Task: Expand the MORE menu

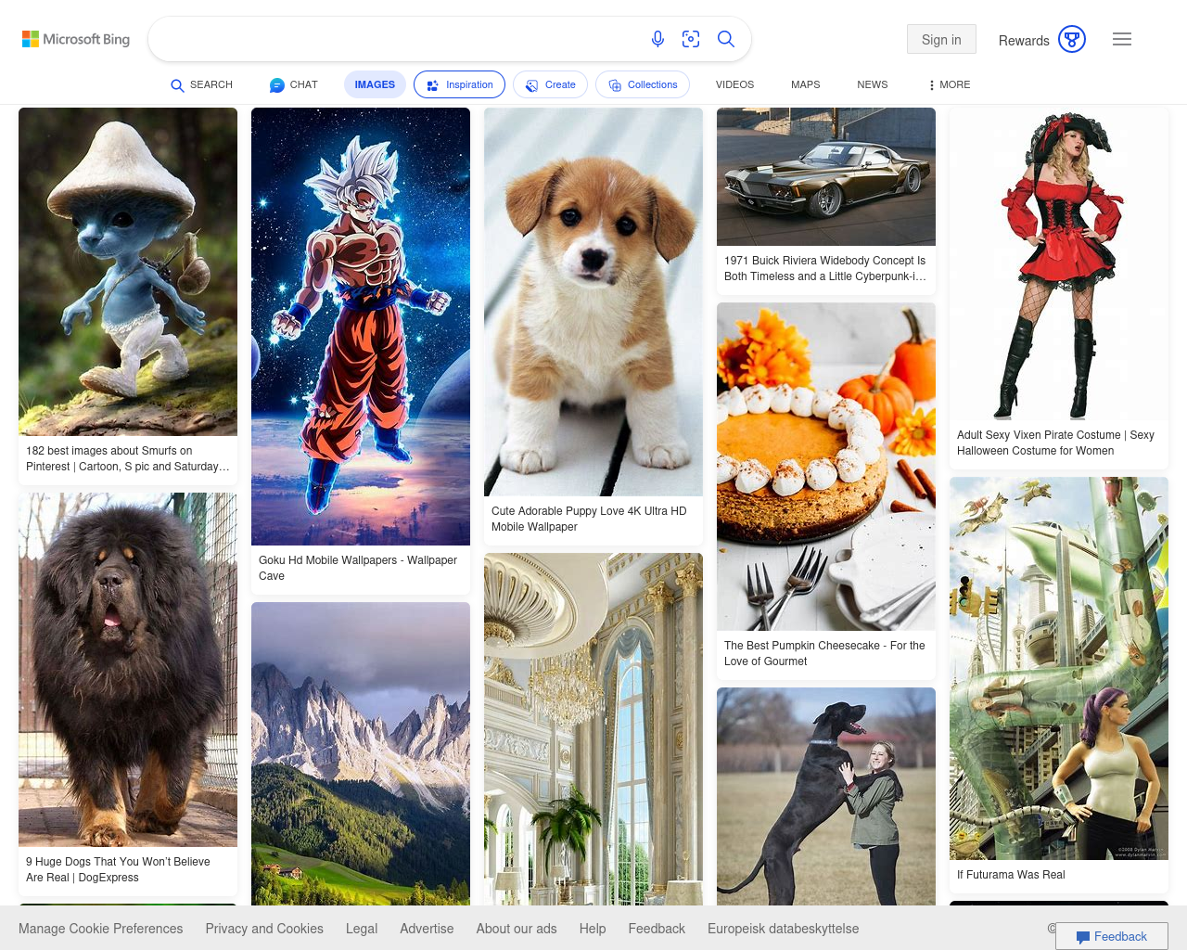Action: pyautogui.click(x=950, y=84)
